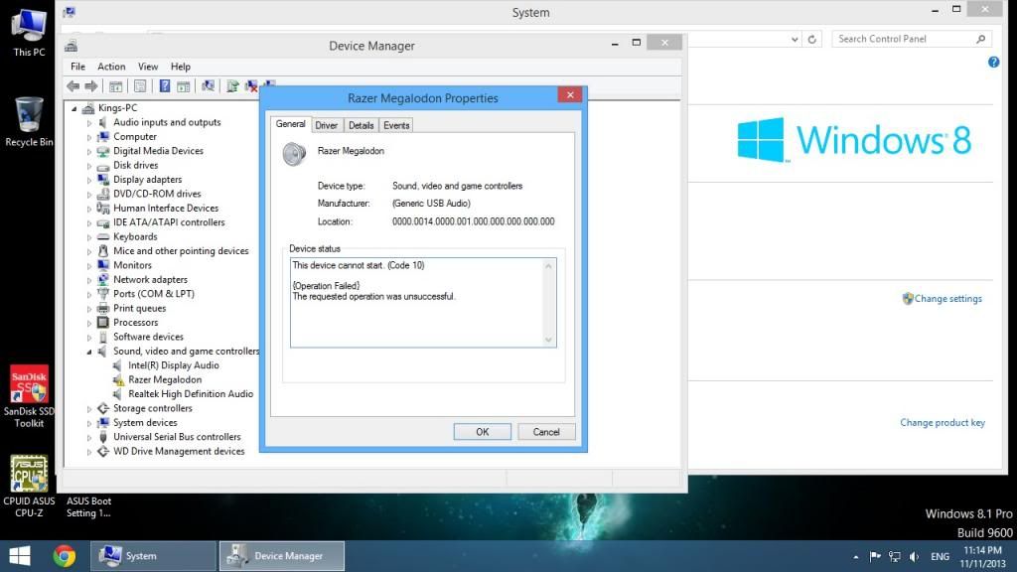1017x572 pixels.
Task: Open the address bar dropdown in System window
Action: pos(795,39)
